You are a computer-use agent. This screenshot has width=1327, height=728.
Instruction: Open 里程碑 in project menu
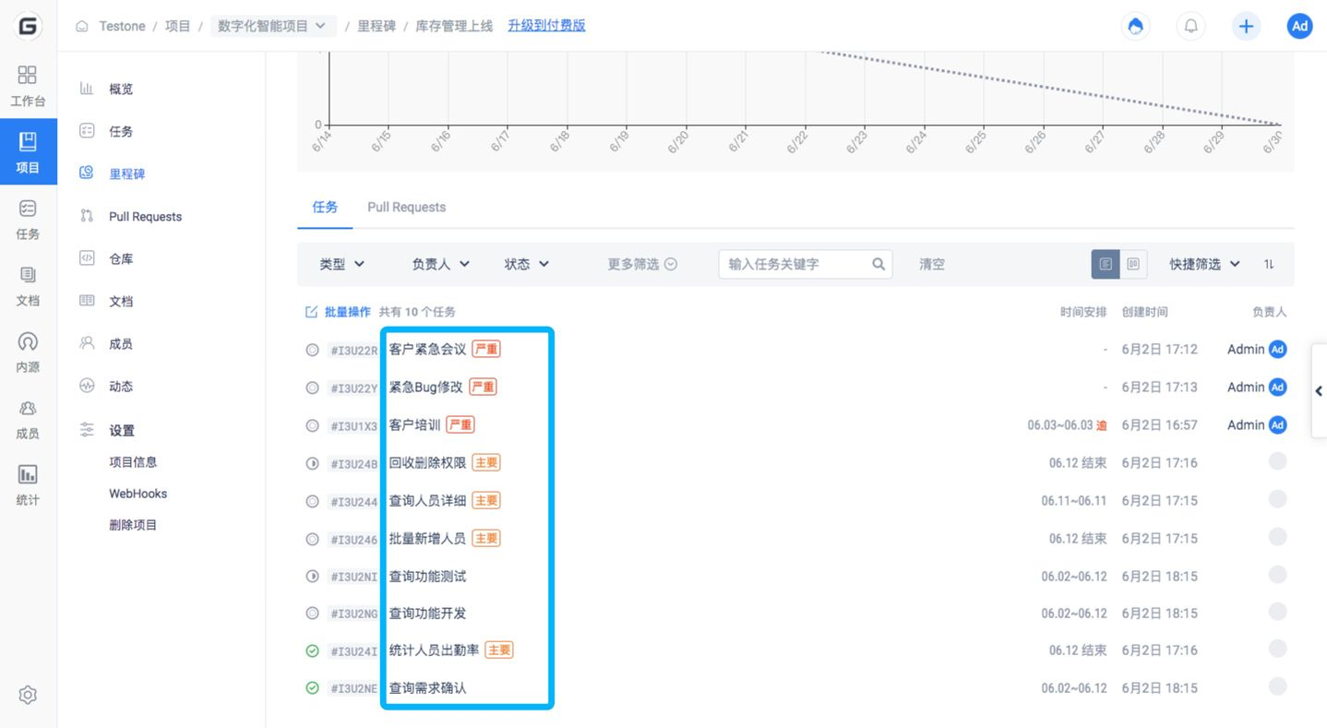126,173
